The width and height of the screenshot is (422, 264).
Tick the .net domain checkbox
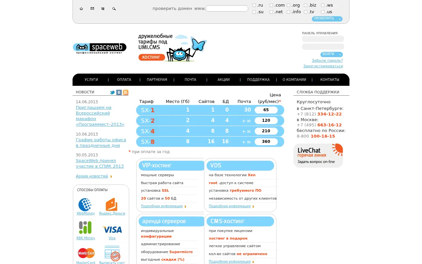pos(271,12)
